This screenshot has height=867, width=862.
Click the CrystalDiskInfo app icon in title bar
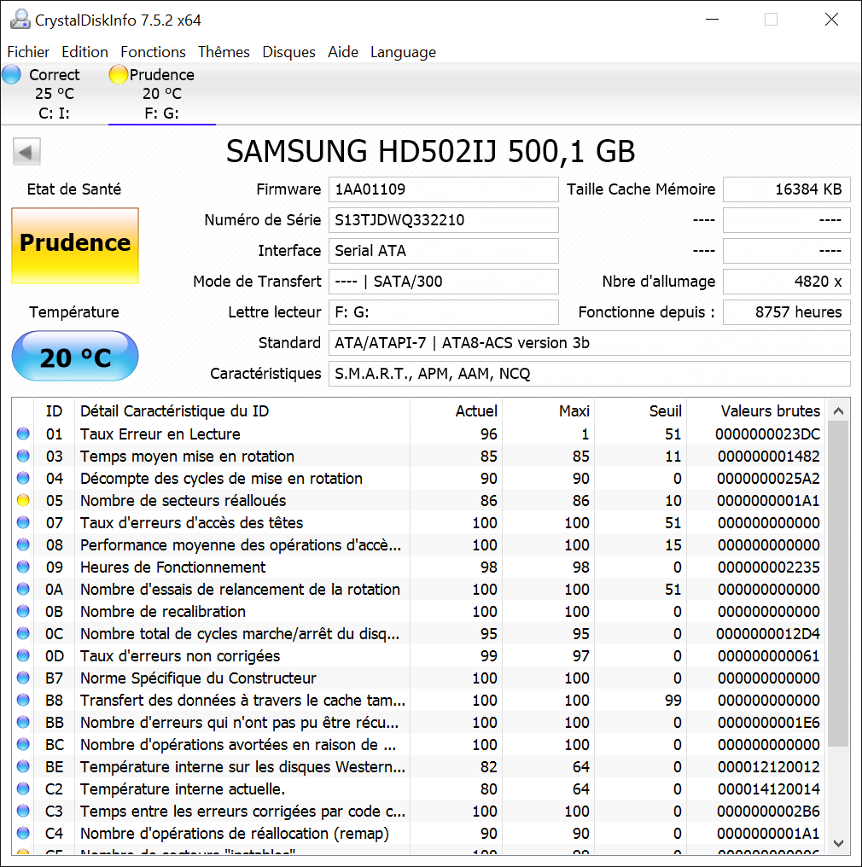tap(20, 20)
